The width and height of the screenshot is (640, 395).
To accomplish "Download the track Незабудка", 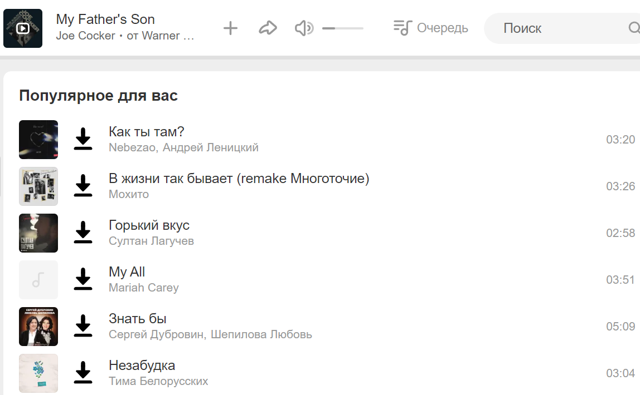I will [83, 373].
